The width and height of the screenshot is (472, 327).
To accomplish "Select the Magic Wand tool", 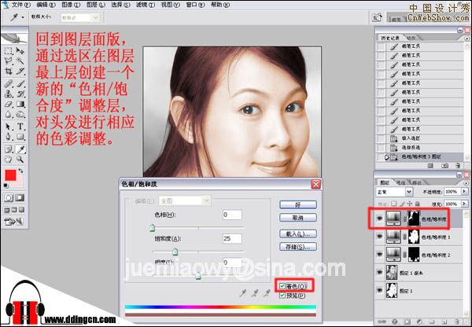I will click(20, 61).
